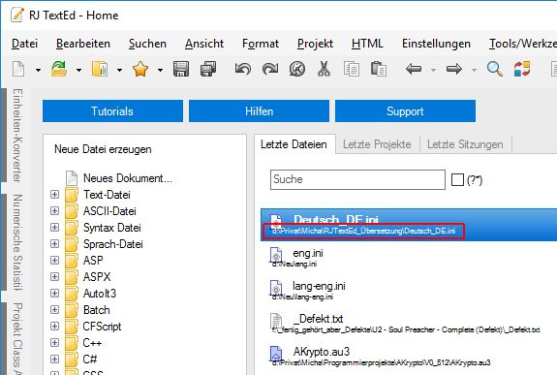This screenshot has height=375, width=557.
Task: Expand the CFScript folder node
Action: coord(54,326)
